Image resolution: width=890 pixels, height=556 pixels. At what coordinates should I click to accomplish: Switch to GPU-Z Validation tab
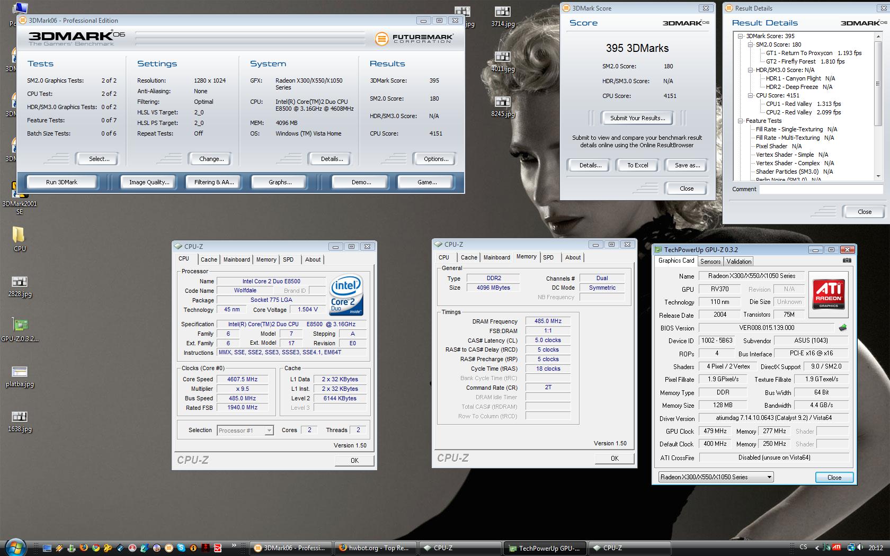click(738, 262)
